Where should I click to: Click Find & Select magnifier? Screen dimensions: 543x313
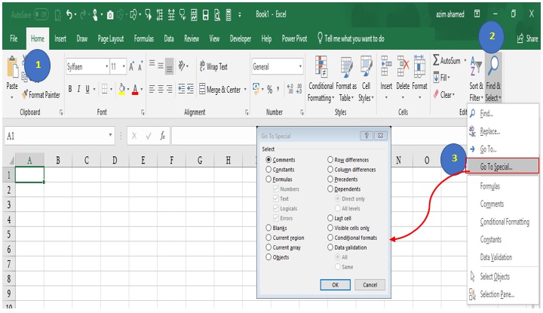click(x=493, y=66)
